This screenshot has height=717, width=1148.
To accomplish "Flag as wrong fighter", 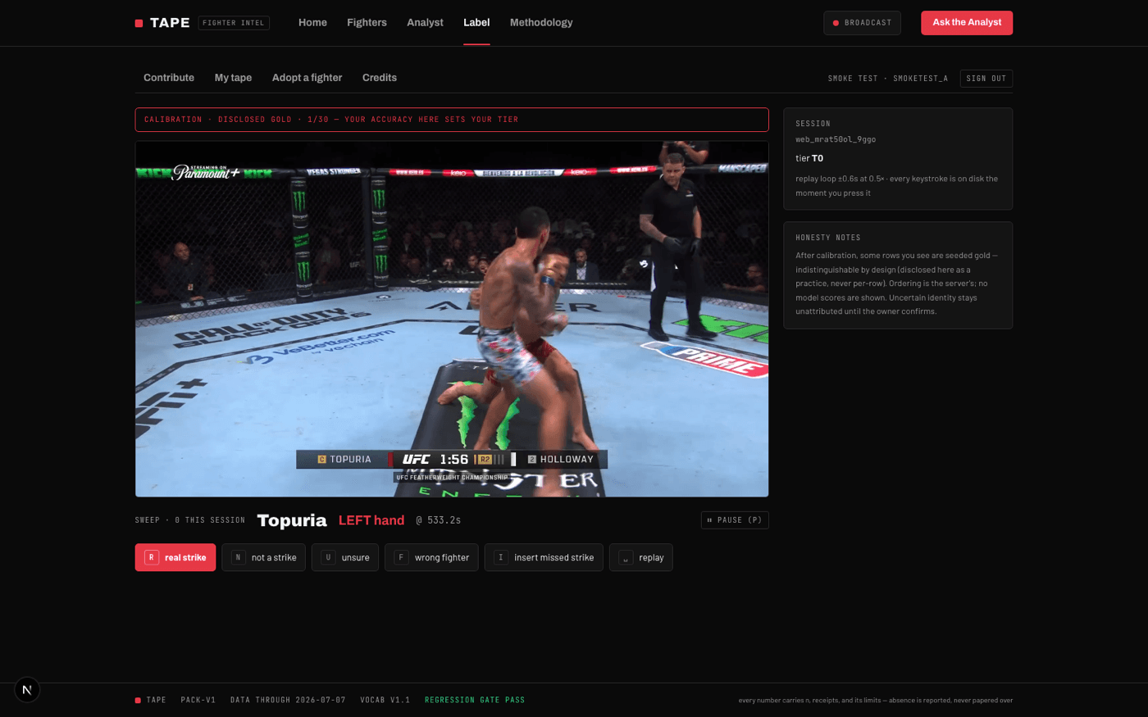I will tap(431, 557).
